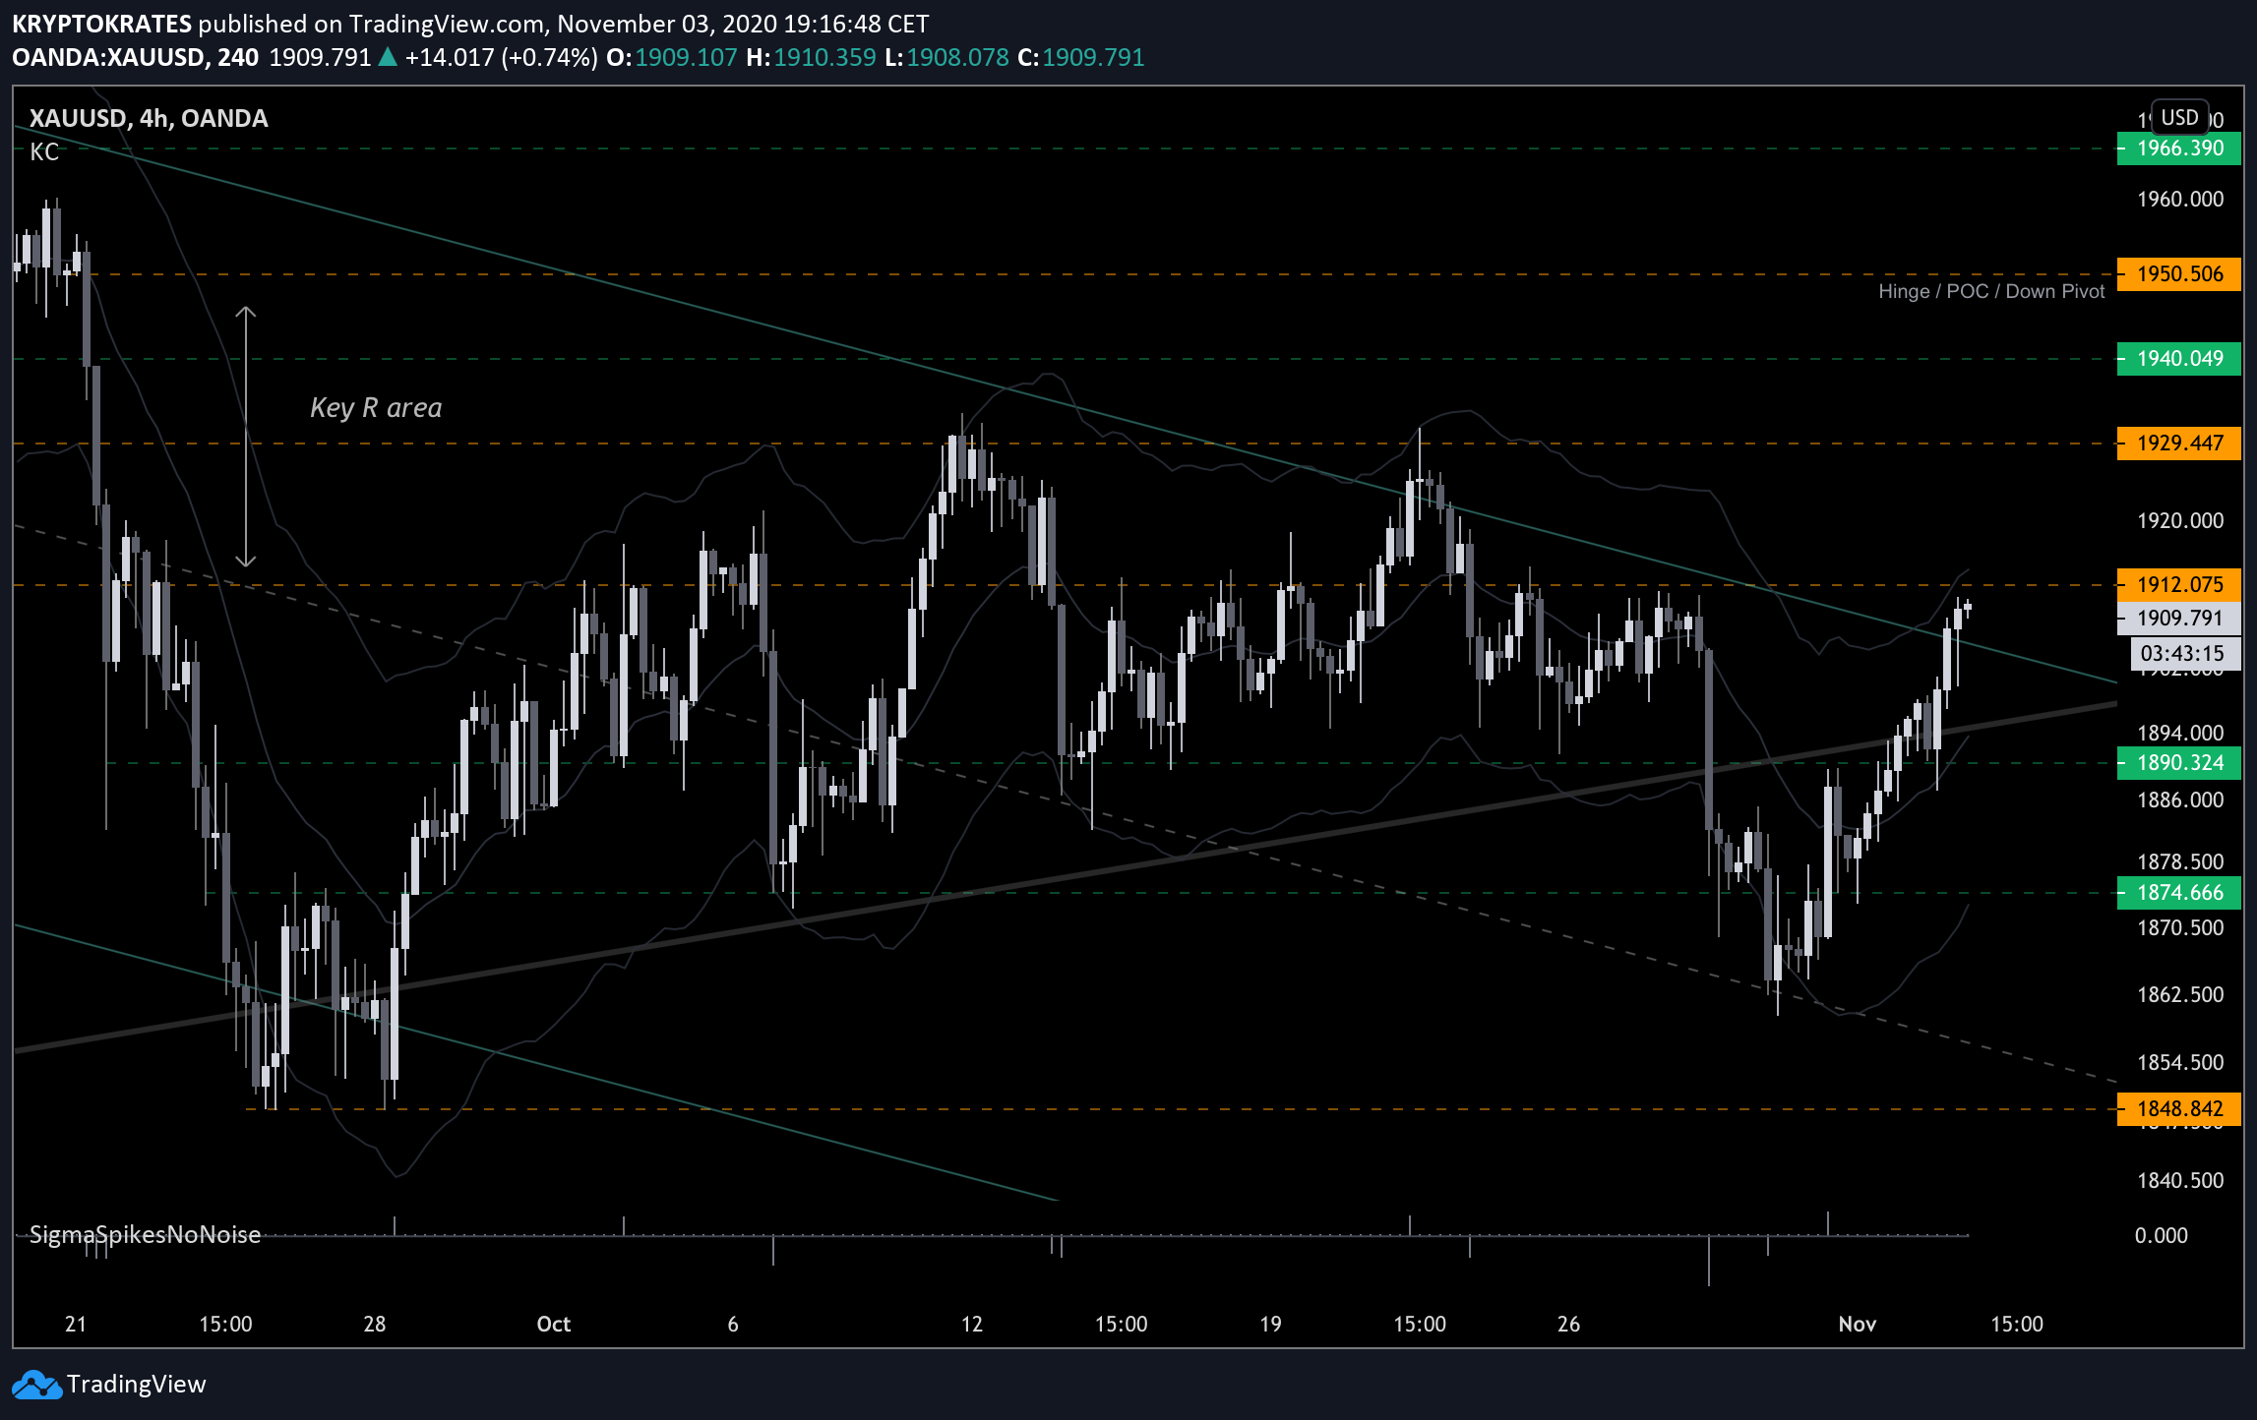
Task: Click the 1966.390 green price label
Action: [x=2179, y=148]
